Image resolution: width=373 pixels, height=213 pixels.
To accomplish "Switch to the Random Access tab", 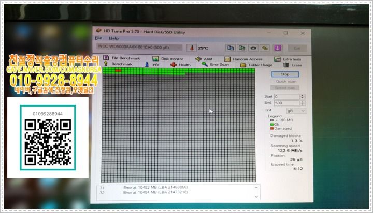I will 243,59.
